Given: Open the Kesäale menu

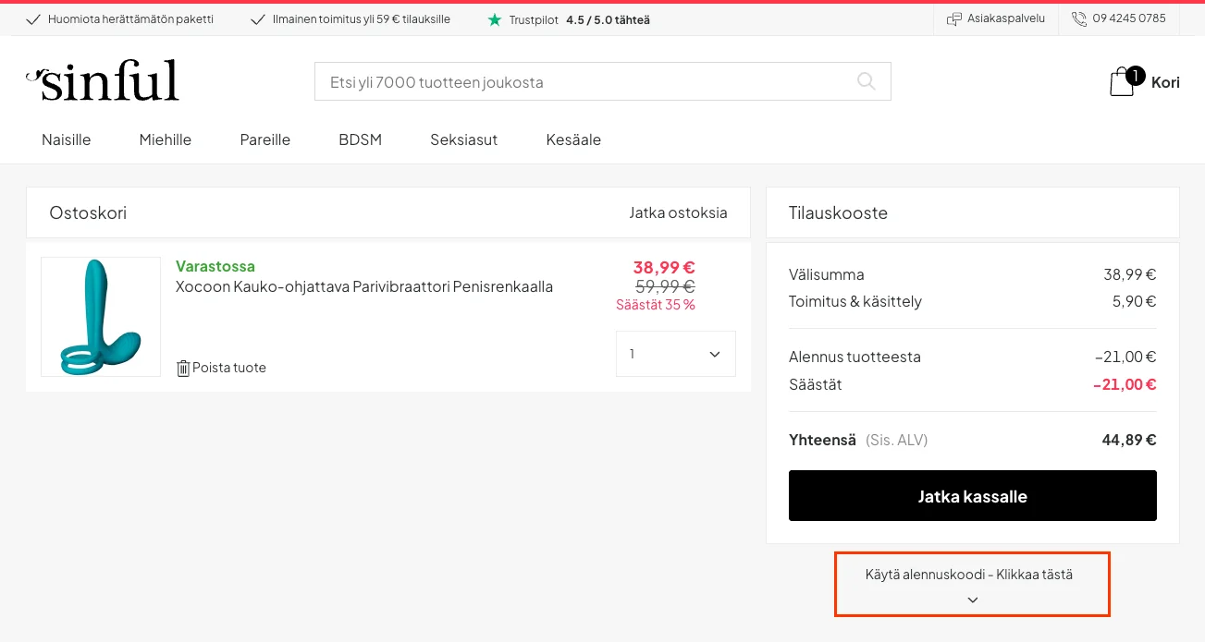Looking at the screenshot, I should [573, 139].
